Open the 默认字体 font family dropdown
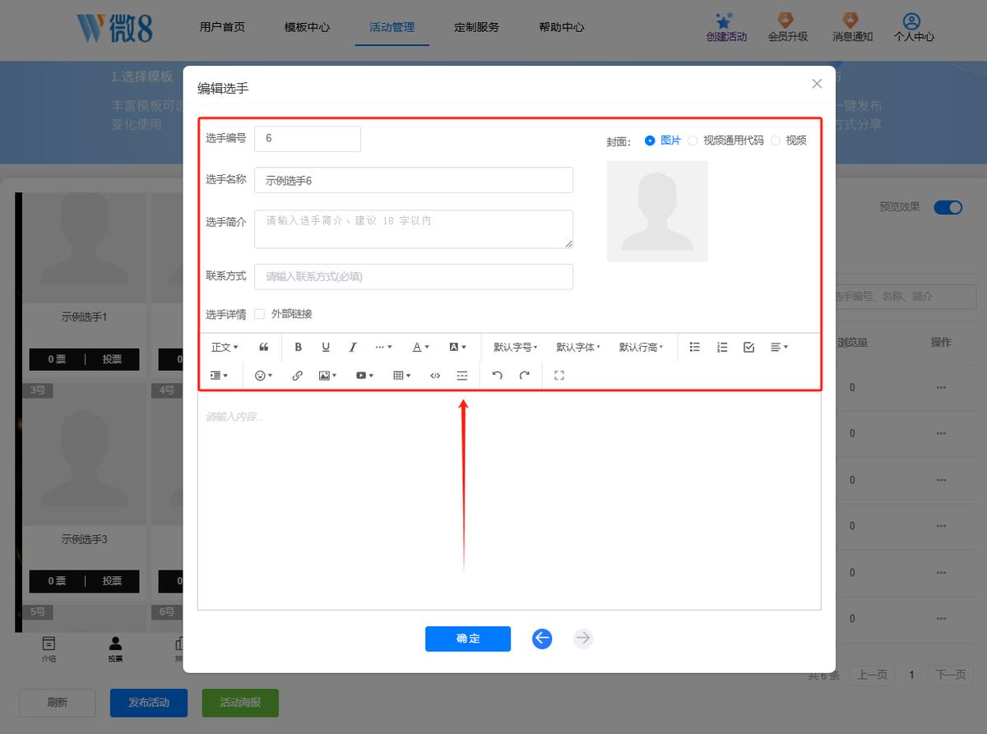This screenshot has height=734, width=987. point(578,348)
